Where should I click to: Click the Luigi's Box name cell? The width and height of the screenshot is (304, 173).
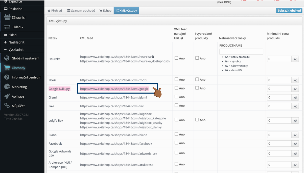pyautogui.click(x=56, y=121)
